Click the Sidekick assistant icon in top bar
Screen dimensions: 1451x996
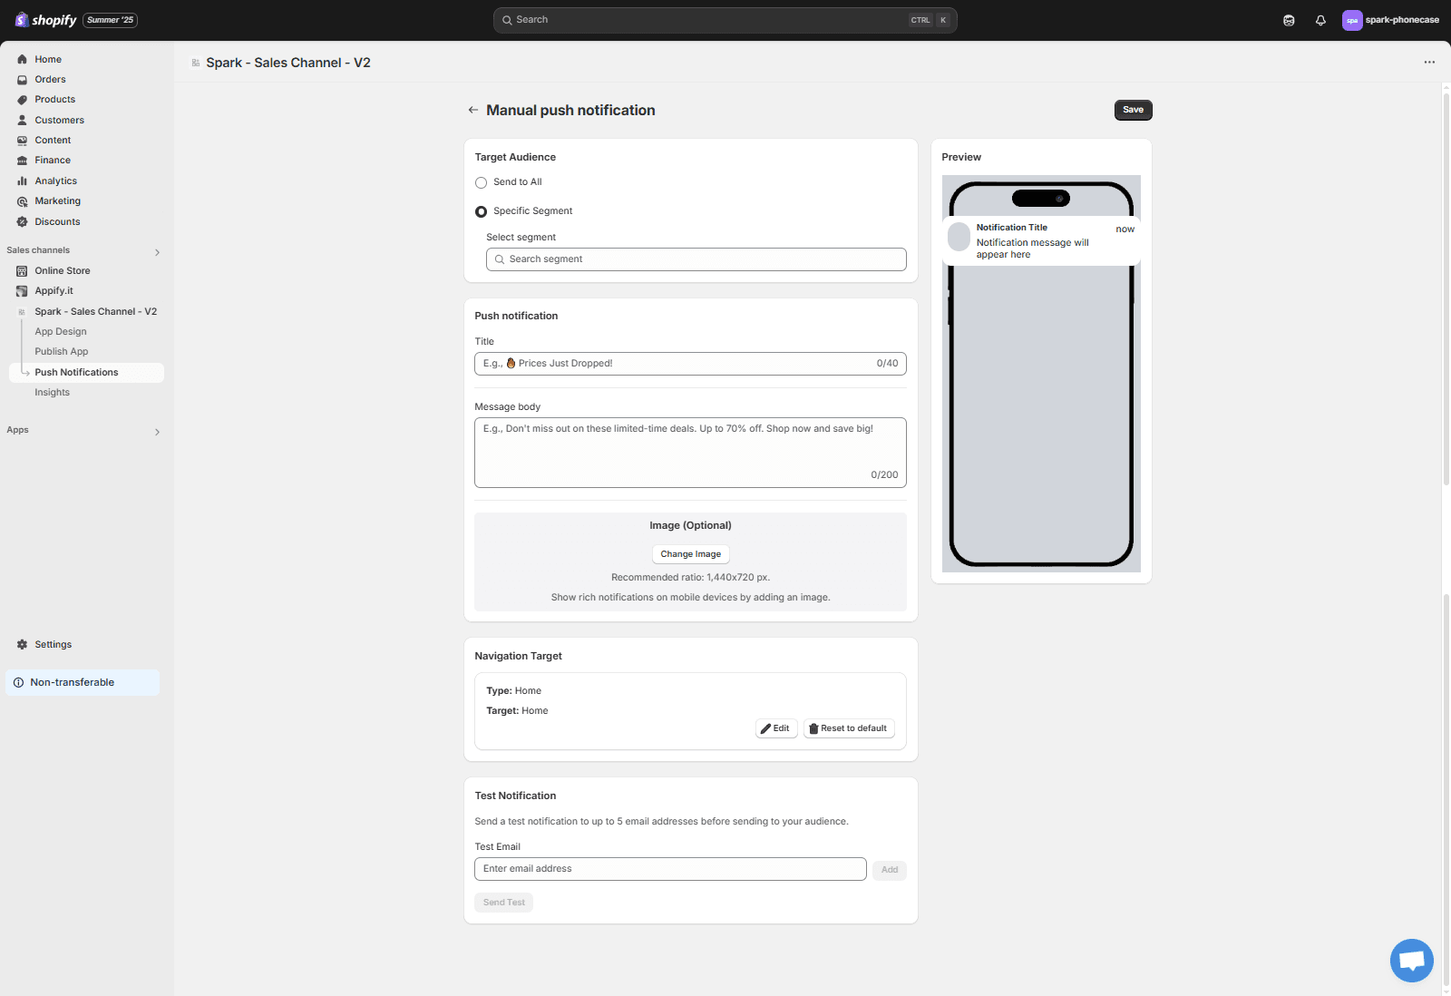1289,20
